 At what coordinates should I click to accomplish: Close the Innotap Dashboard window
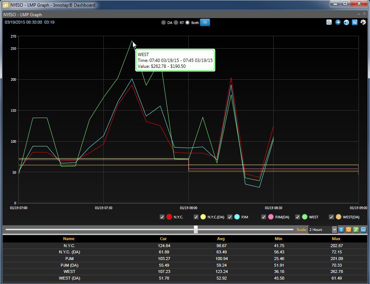[x=359, y=4]
